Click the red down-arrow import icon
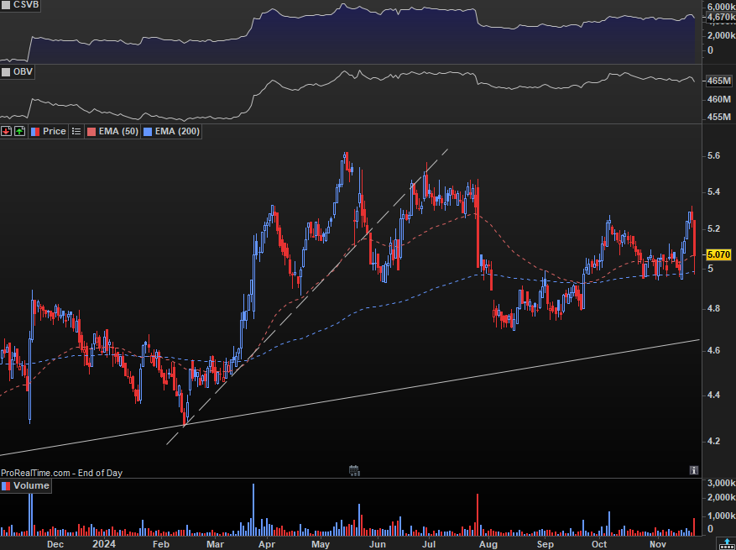The image size is (736, 550). coord(6,132)
